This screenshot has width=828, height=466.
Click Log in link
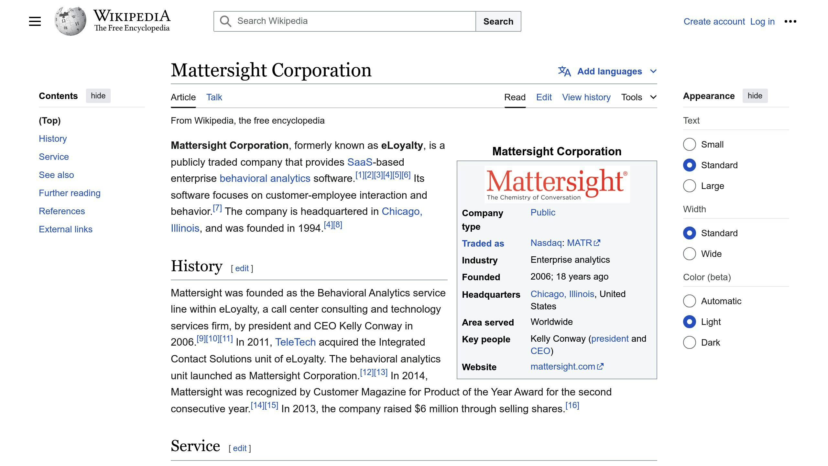pyautogui.click(x=762, y=21)
